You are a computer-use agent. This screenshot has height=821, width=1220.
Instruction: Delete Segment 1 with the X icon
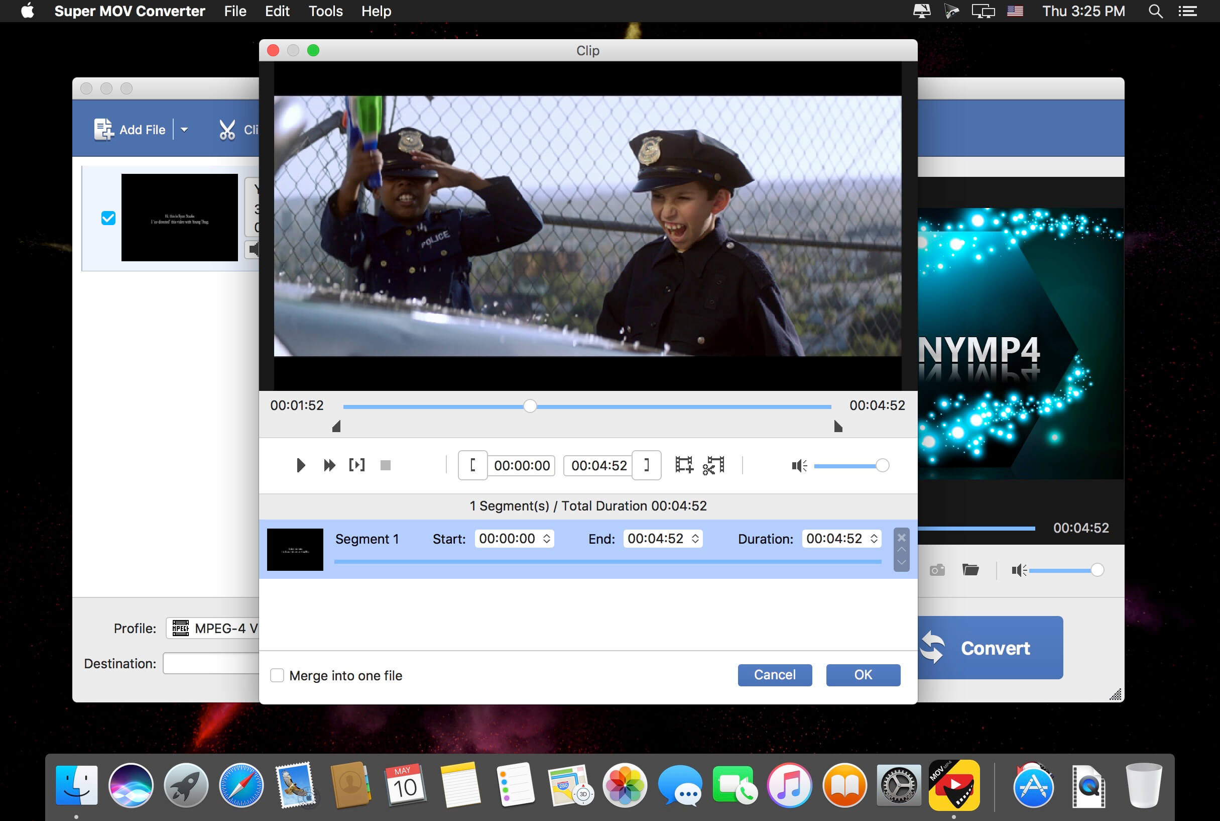pyautogui.click(x=901, y=537)
